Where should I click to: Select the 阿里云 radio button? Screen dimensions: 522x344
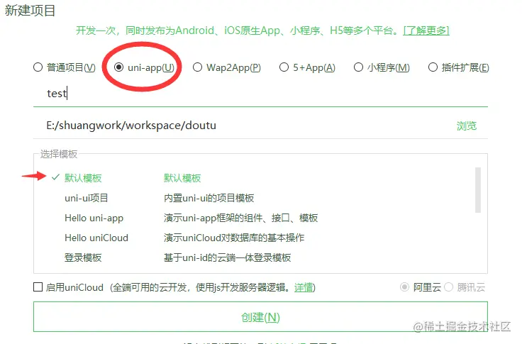coord(404,287)
